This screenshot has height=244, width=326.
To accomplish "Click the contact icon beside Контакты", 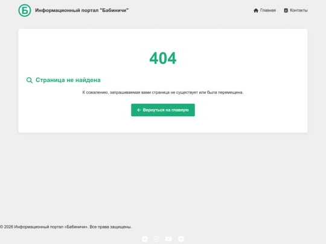I will pyautogui.click(x=286, y=10).
